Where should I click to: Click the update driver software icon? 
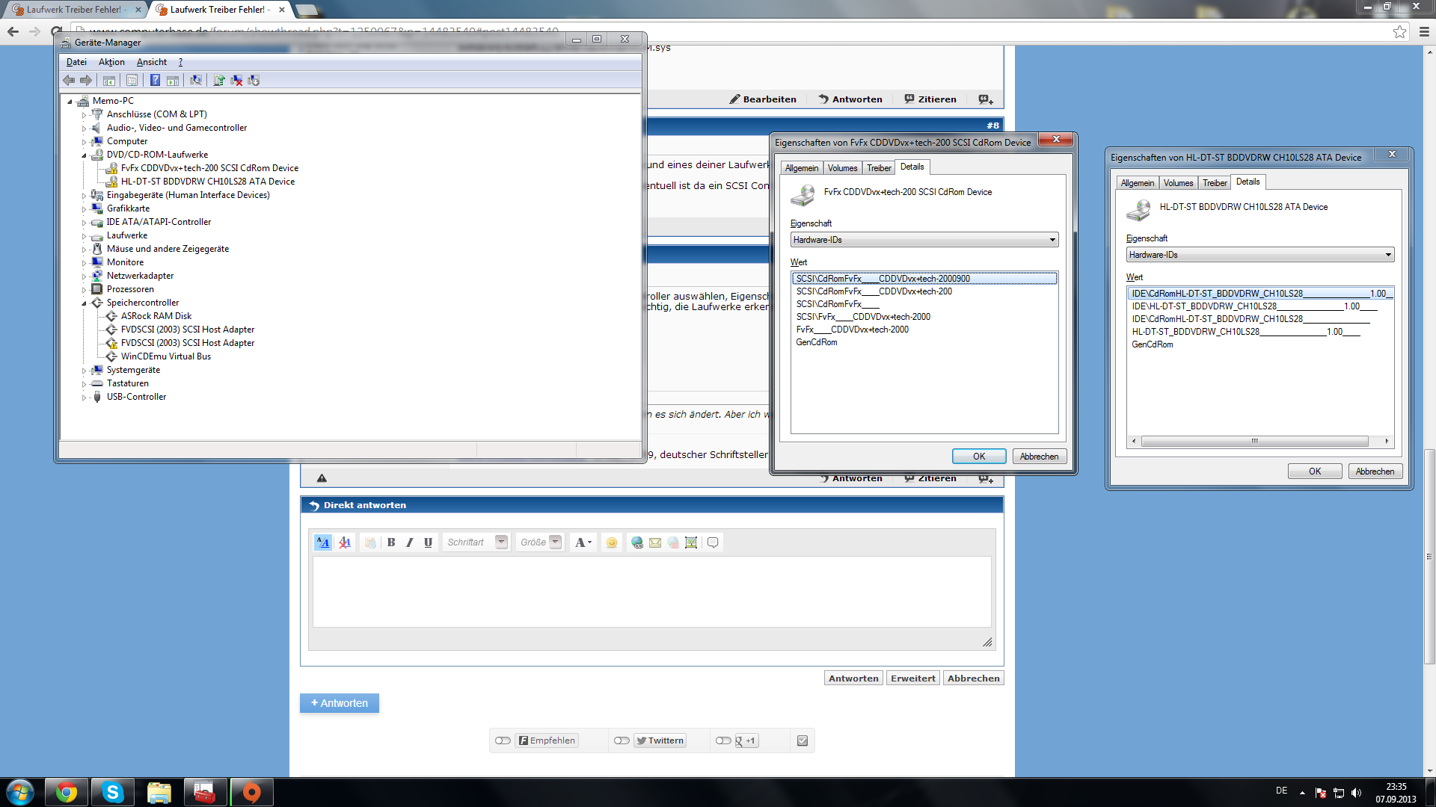[219, 81]
